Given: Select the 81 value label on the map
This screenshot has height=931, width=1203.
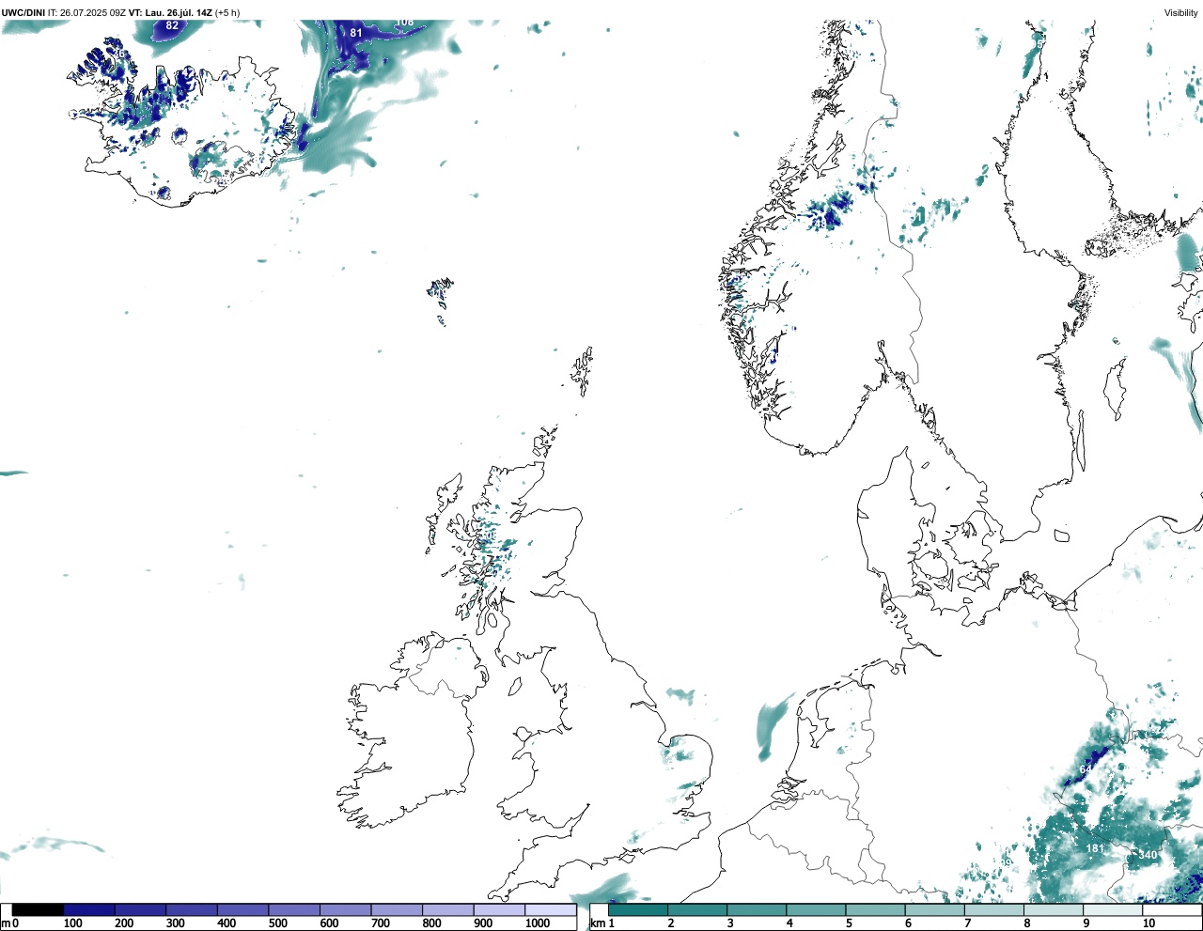Looking at the screenshot, I should (x=356, y=33).
